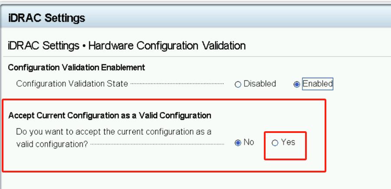Click the Accept Current Configuration section header

pos(110,116)
